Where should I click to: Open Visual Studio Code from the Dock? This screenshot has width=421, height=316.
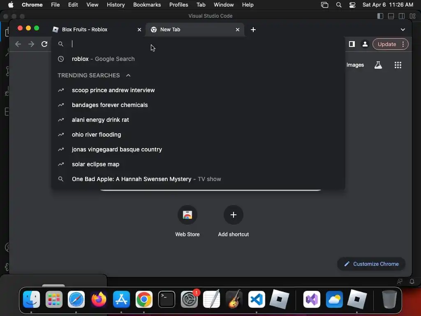tap(257, 299)
